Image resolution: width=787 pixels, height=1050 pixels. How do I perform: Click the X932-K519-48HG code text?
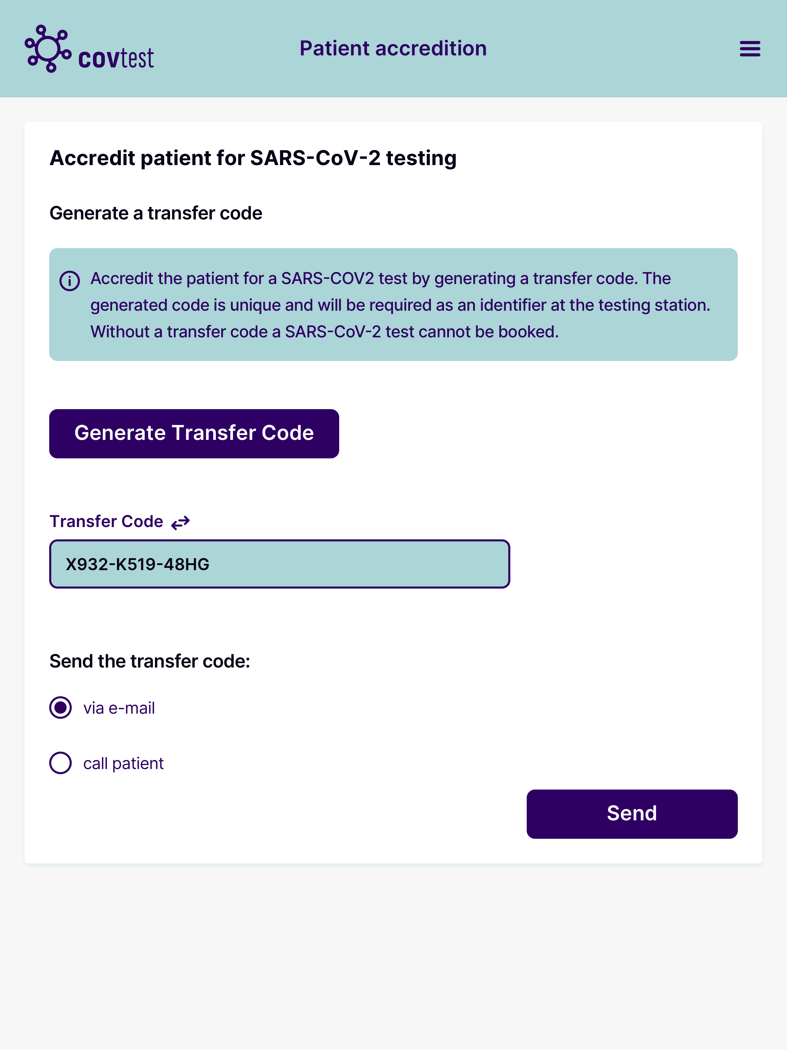(x=137, y=564)
